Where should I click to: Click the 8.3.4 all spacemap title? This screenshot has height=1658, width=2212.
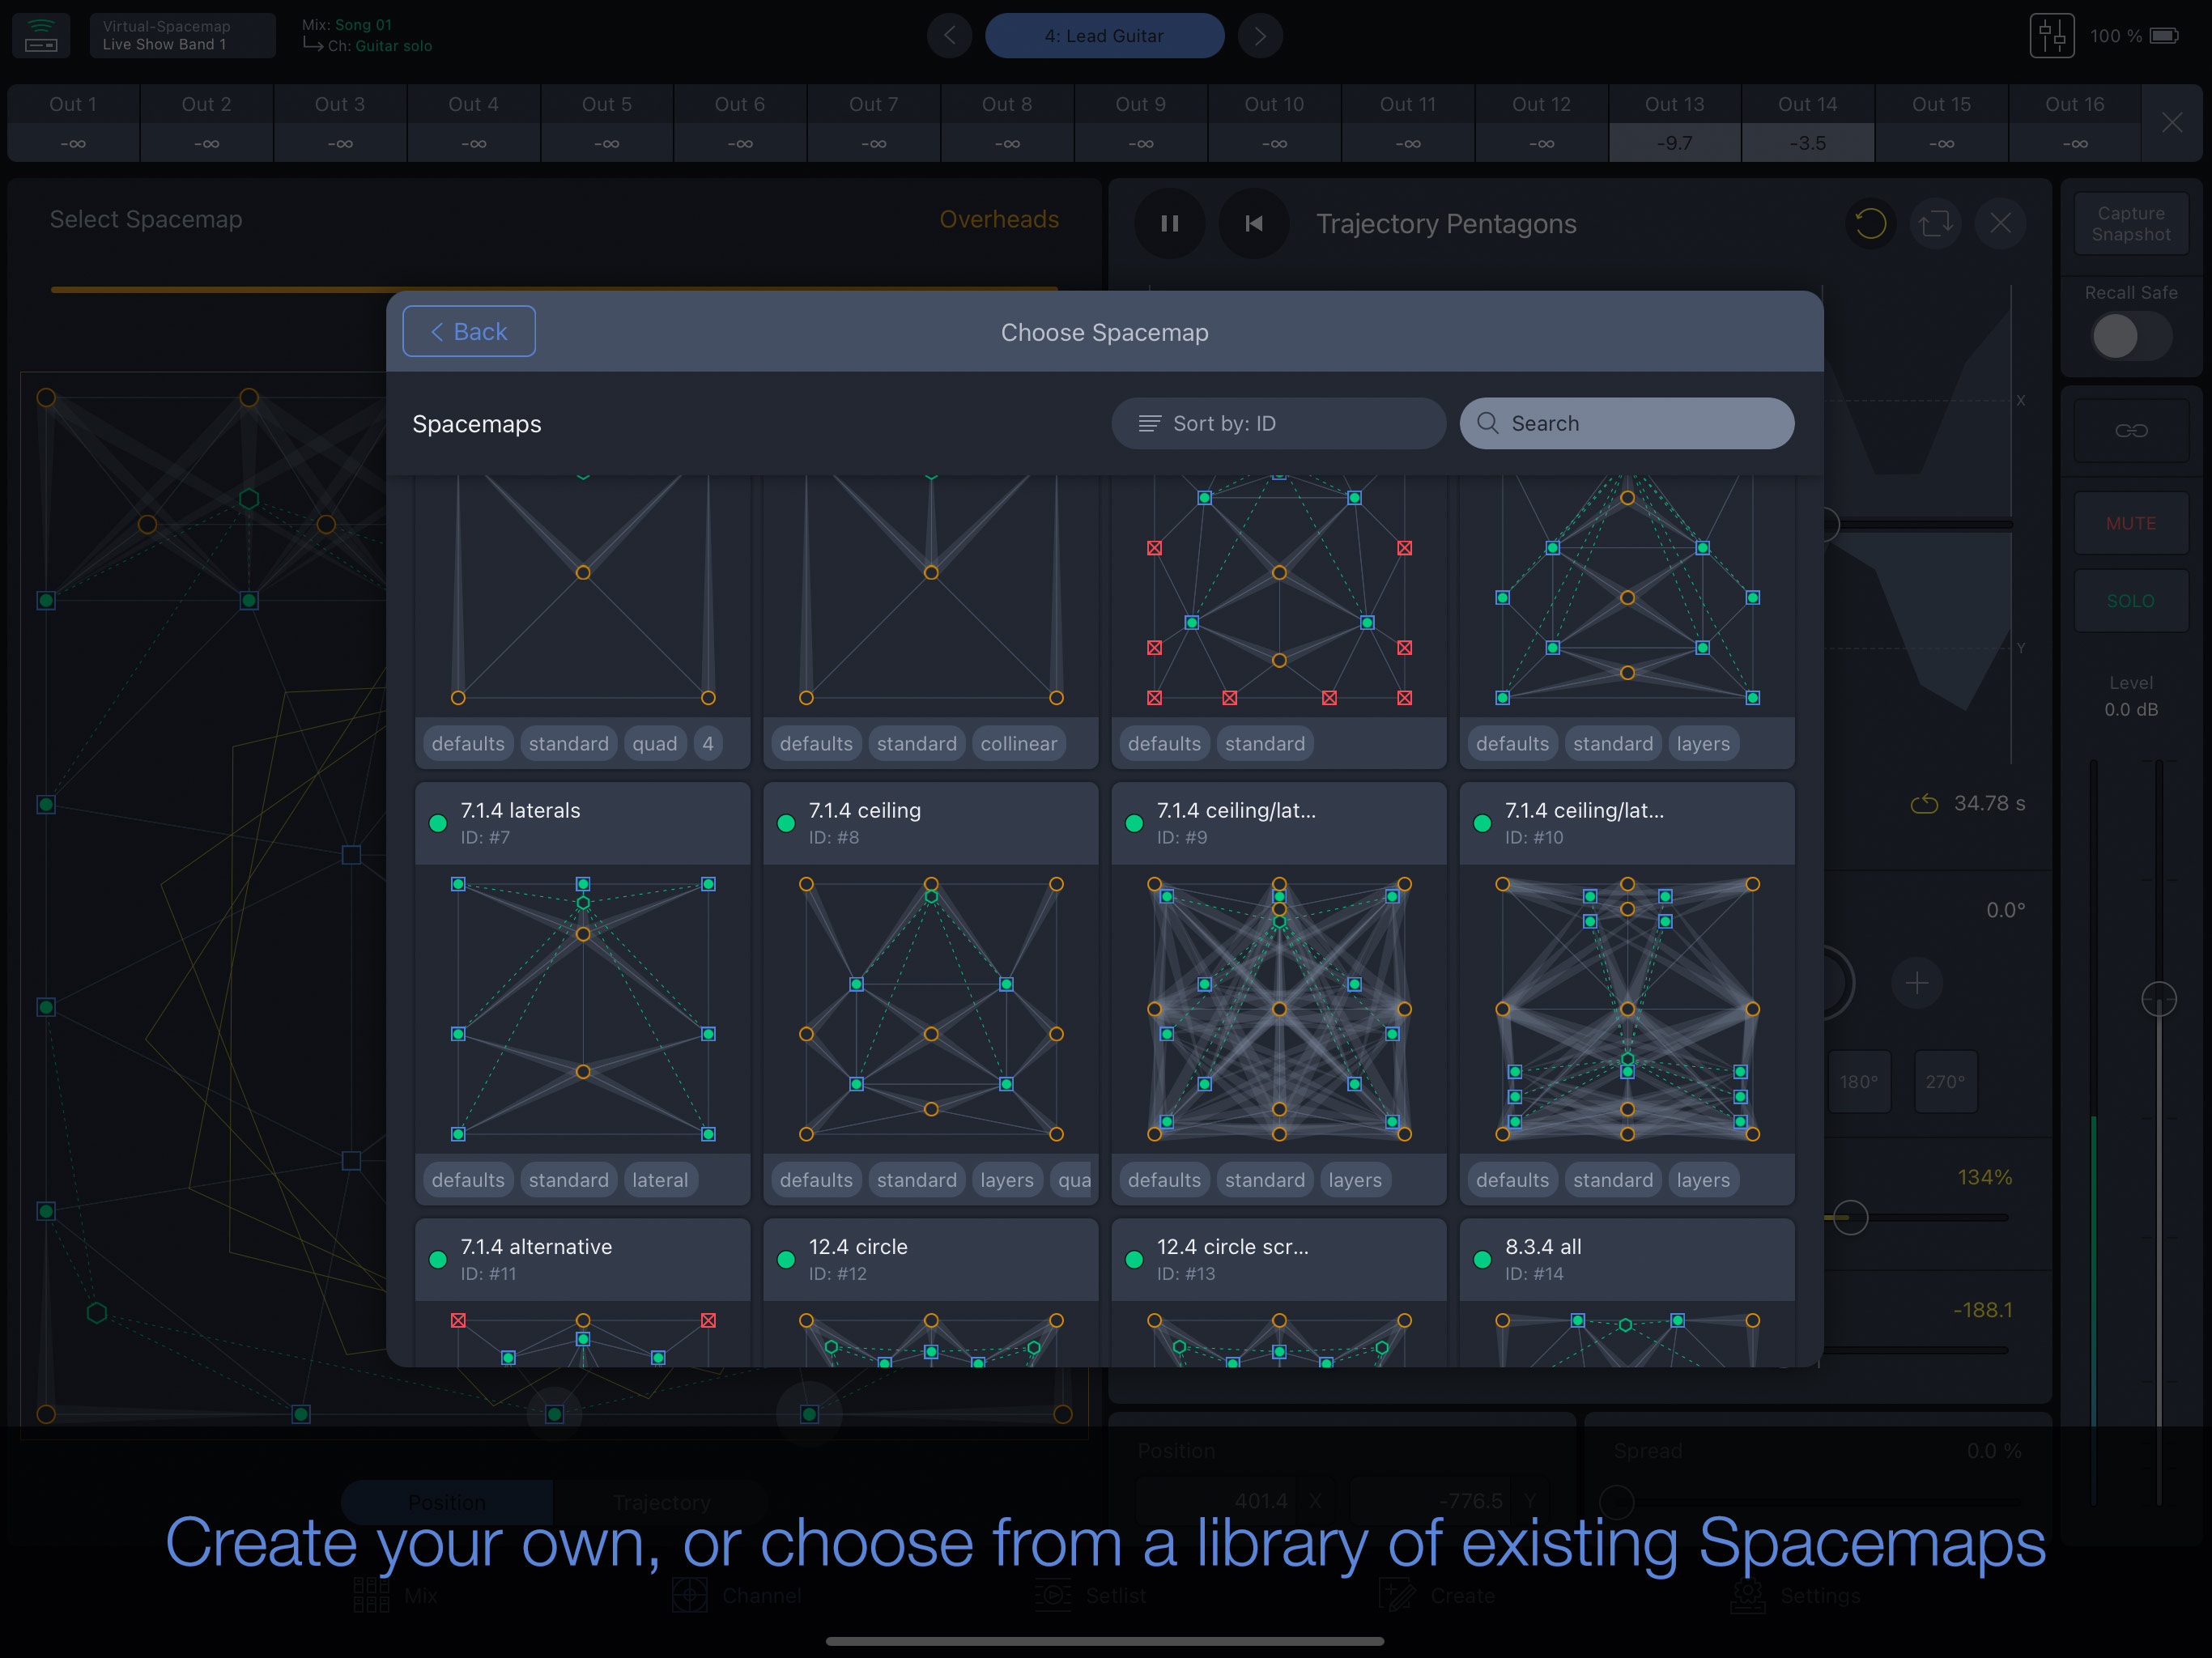(x=1543, y=1246)
